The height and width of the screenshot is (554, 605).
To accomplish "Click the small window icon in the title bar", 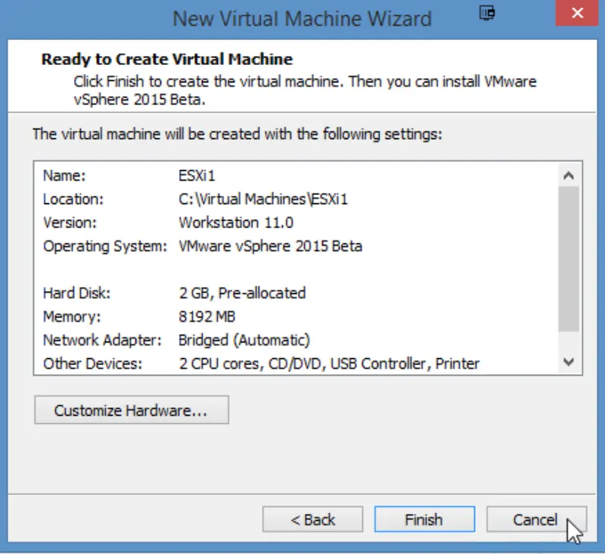I will point(487,14).
